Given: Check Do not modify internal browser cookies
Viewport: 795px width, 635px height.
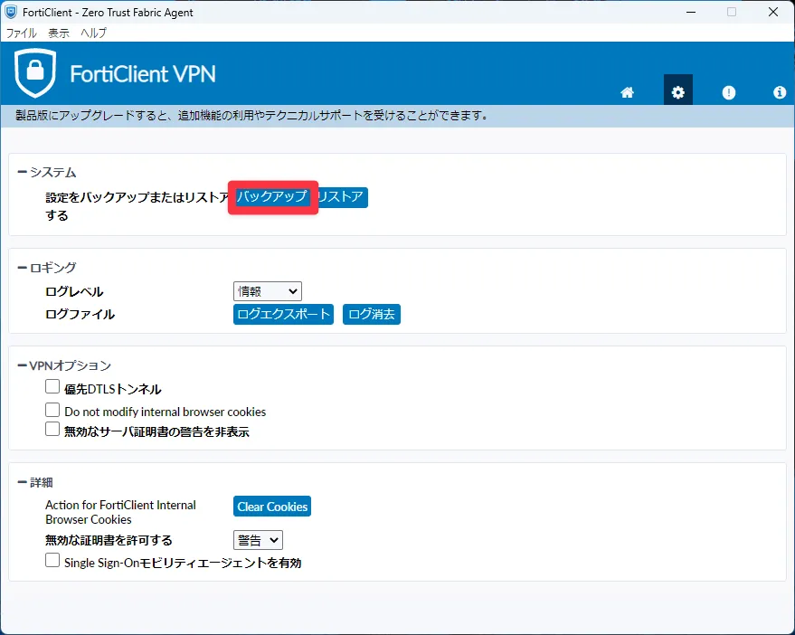Looking at the screenshot, I should click(52, 410).
